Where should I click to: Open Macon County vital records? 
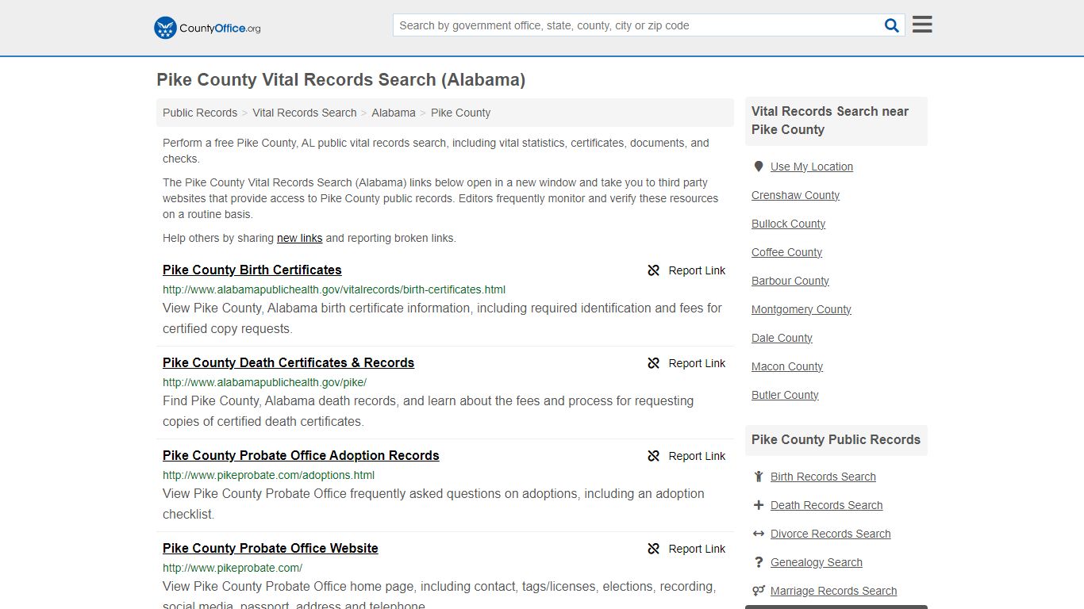click(x=787, y=366)
